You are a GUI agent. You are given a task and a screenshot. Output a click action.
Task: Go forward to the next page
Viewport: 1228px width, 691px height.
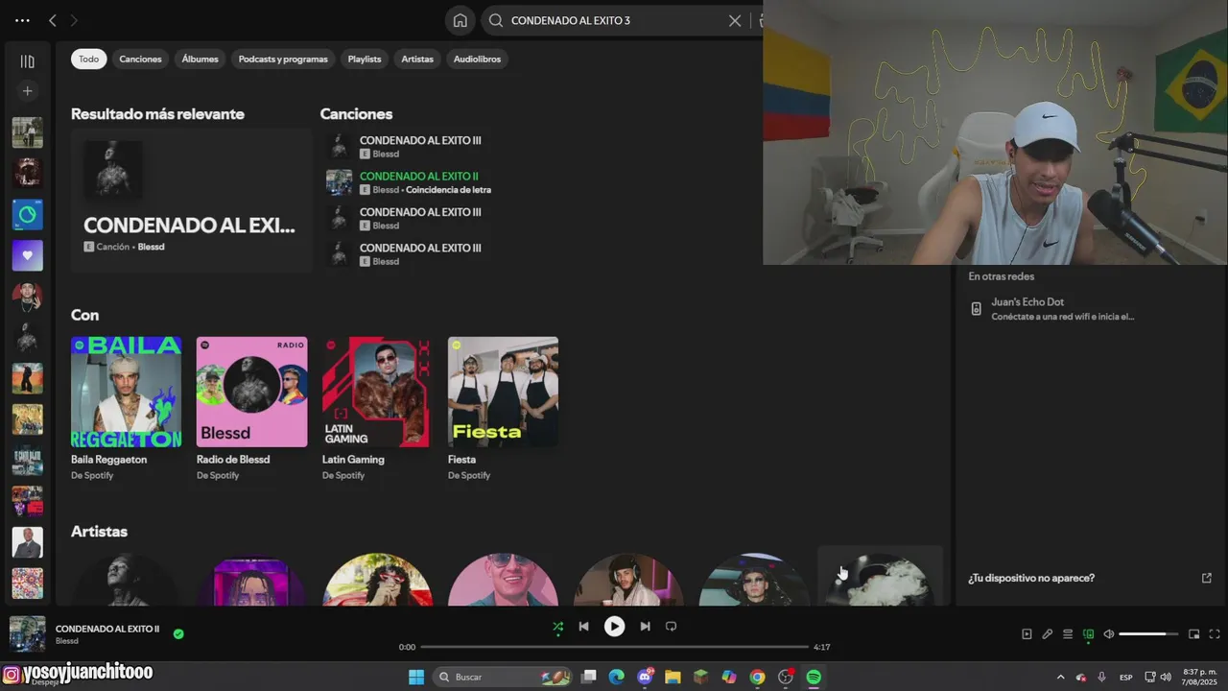pos(74,20)
